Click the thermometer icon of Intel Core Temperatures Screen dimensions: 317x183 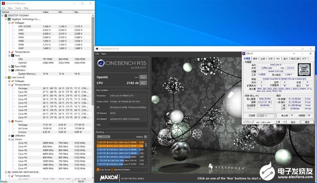point(13,85)
